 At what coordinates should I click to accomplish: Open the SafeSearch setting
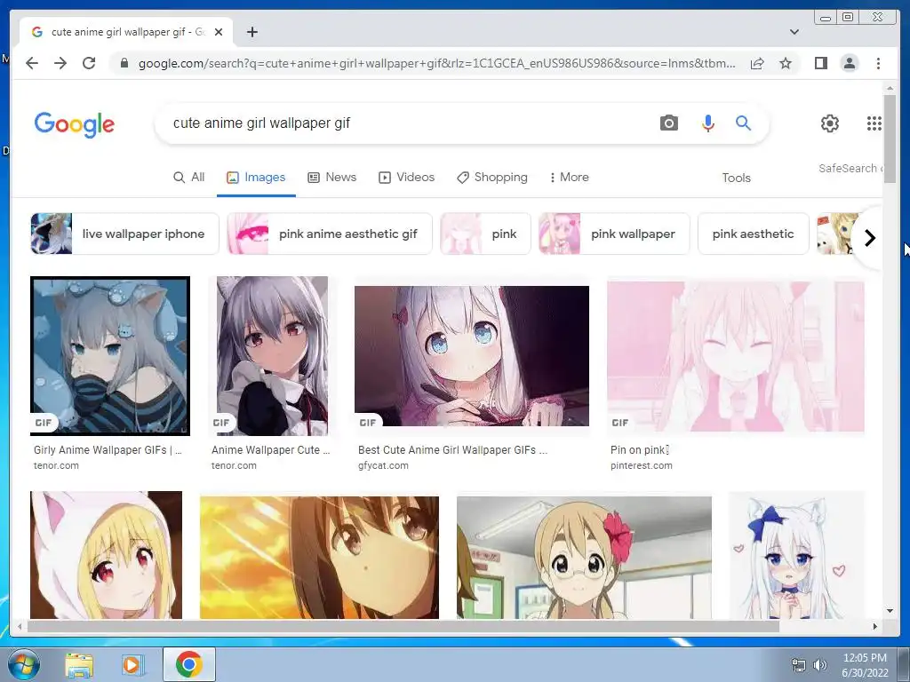click(850, 168)
